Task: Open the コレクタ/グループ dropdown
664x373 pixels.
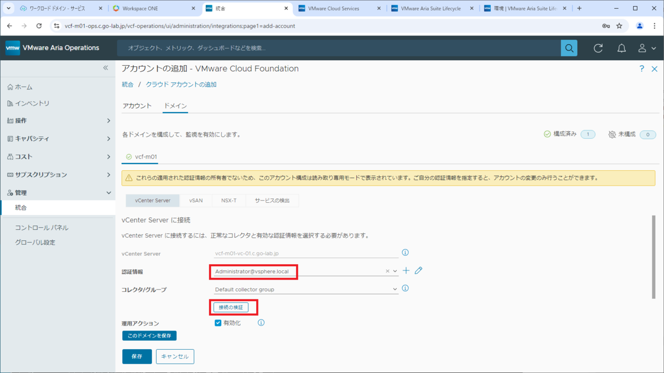Action: (x=307, y=289)
